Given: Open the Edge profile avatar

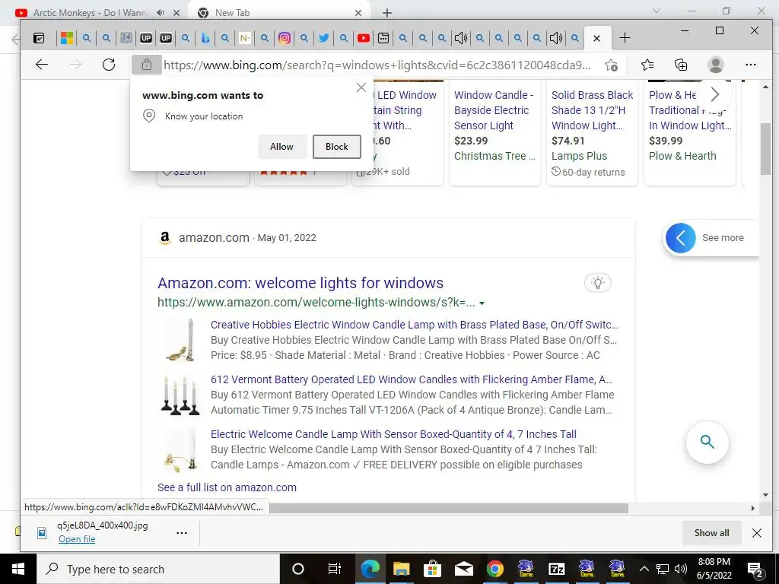Looking at the screenshot, I should pos(715,65).
